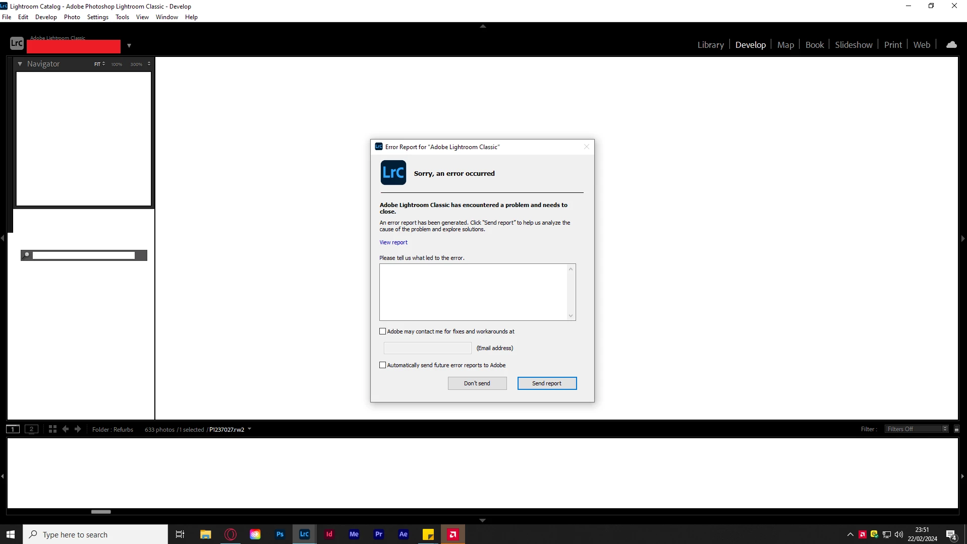
Task: Collapse the Navigator panel triangle
Action: point(20,64)
